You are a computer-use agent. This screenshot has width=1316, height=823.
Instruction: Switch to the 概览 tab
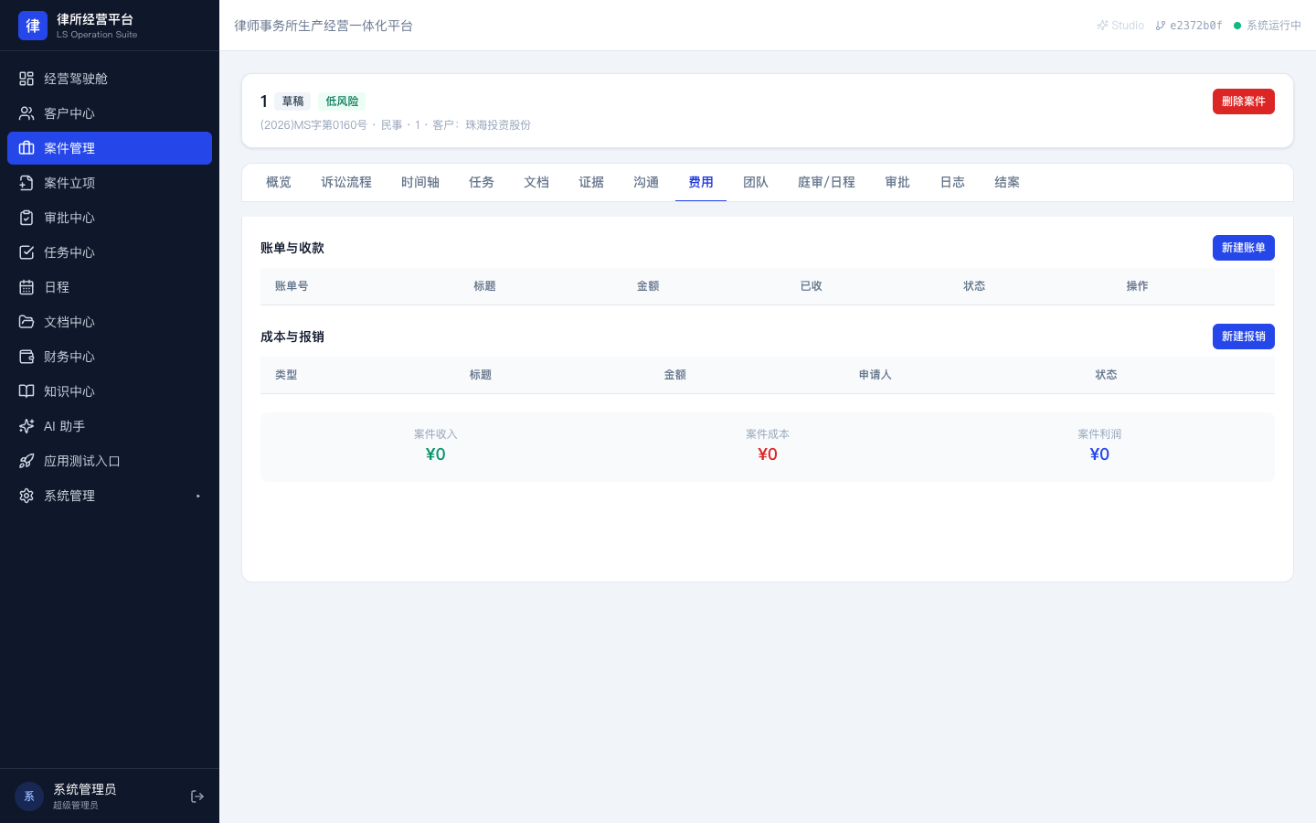point(279,182)
